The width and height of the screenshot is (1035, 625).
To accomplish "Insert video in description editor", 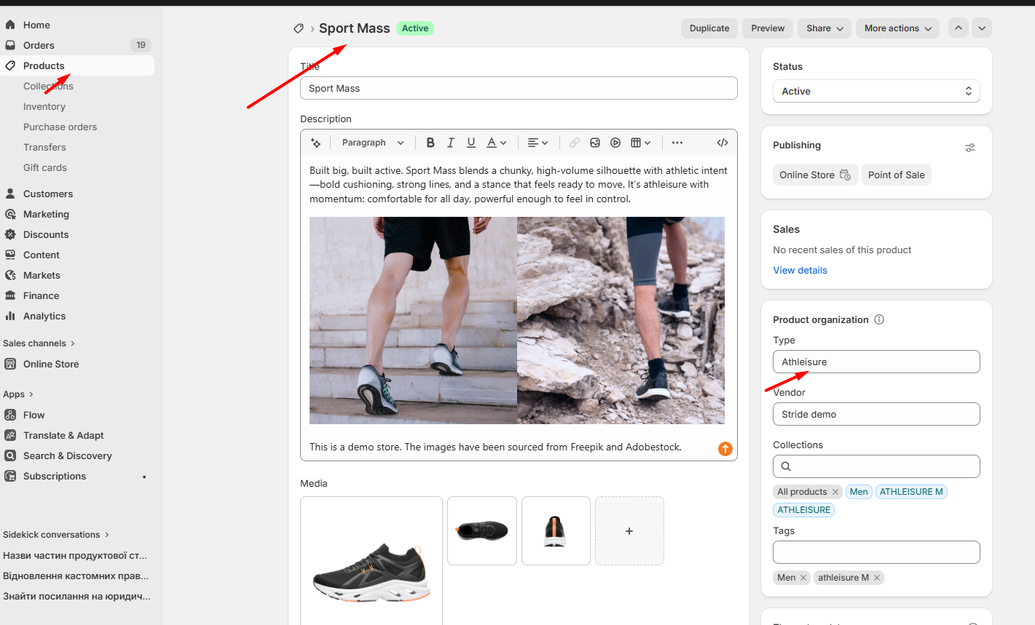I will coord(615,143).
